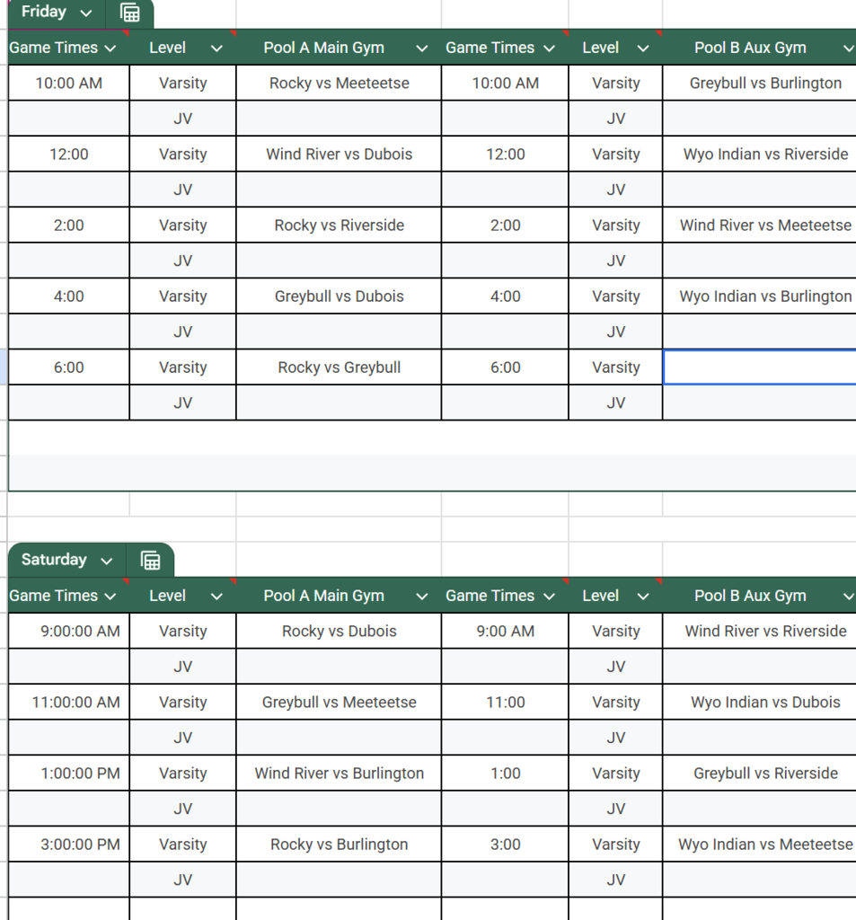856x920 pixels.
Task: Click Friday's Pool B 10:00 AM time cell
Action: [505, 83]
